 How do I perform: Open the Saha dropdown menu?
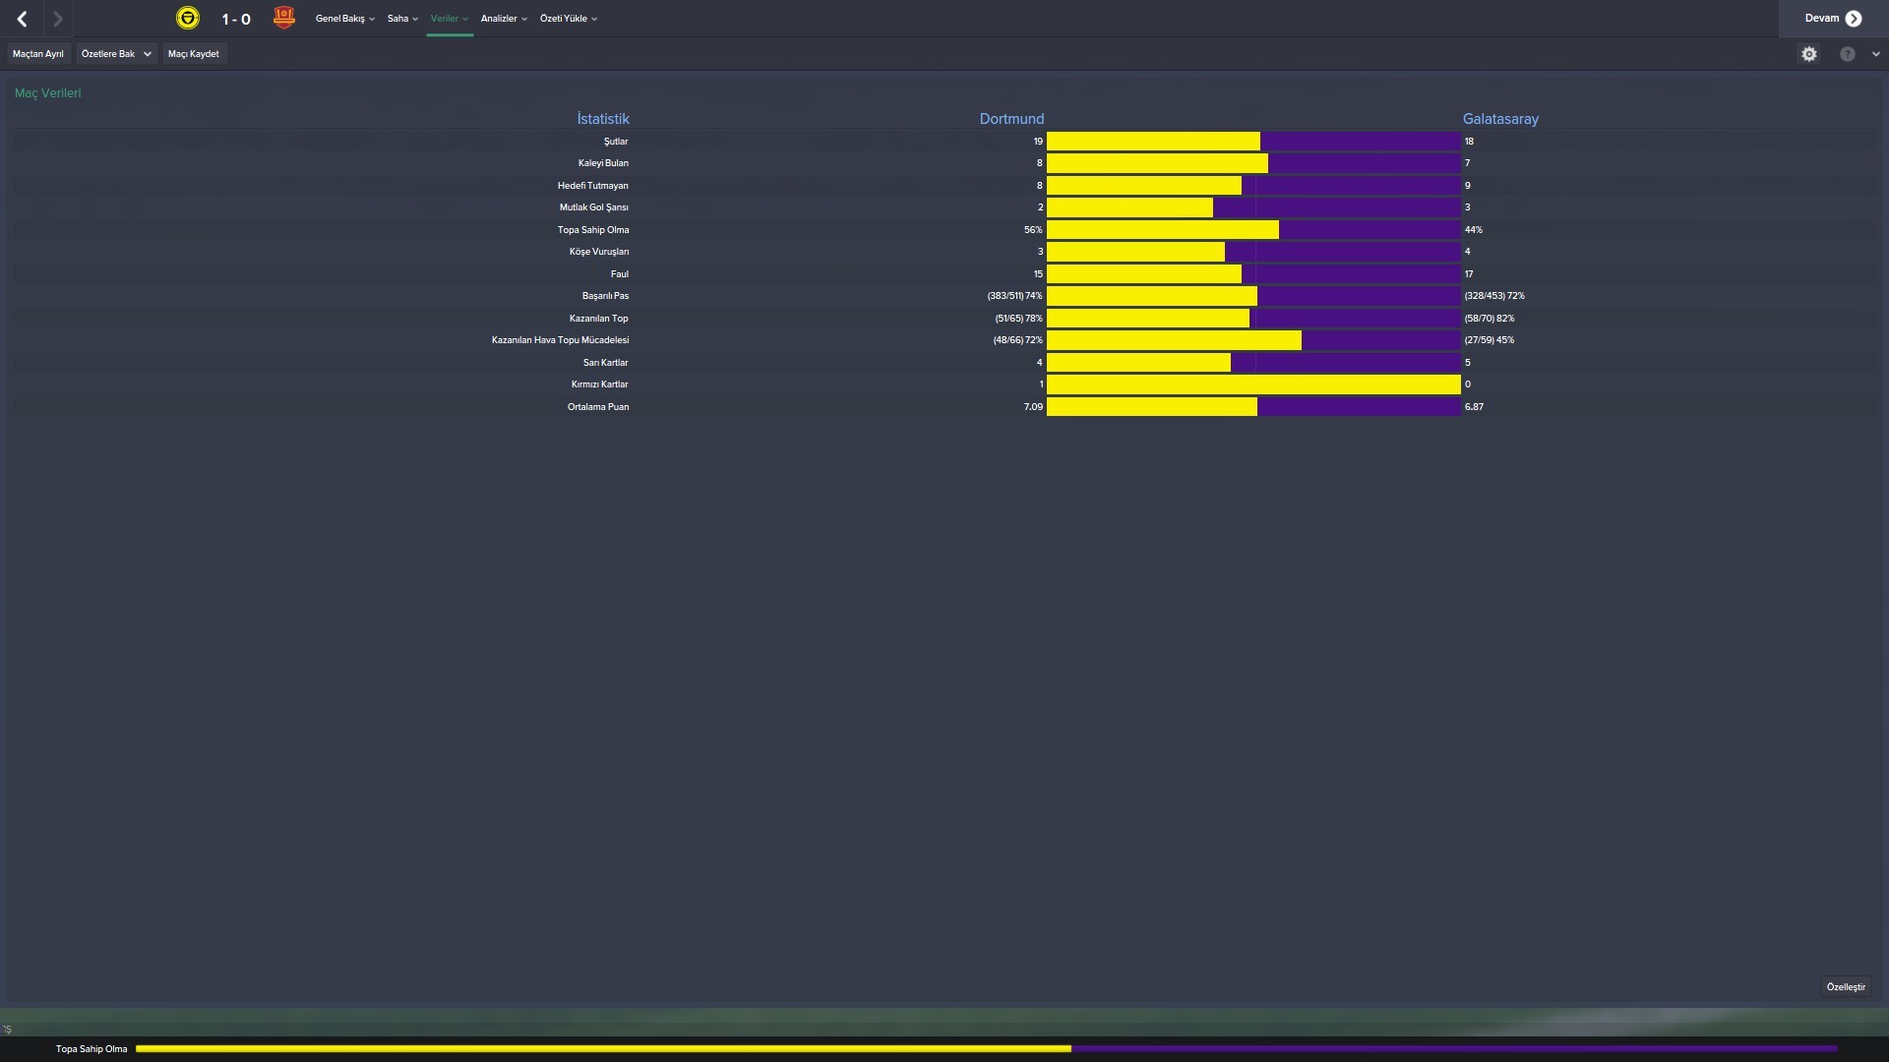(x=402, y=19)
